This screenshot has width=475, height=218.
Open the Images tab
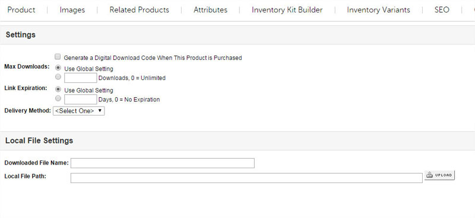(x=72, y=10)
